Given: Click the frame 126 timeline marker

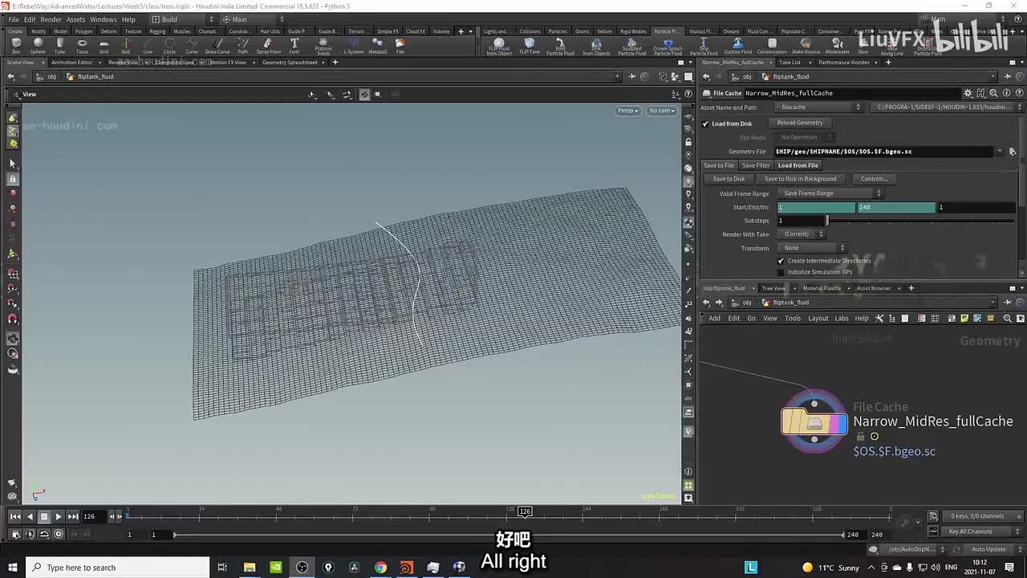Looking at the screenshot, I should pyautogui.click(x=525, y=511).
